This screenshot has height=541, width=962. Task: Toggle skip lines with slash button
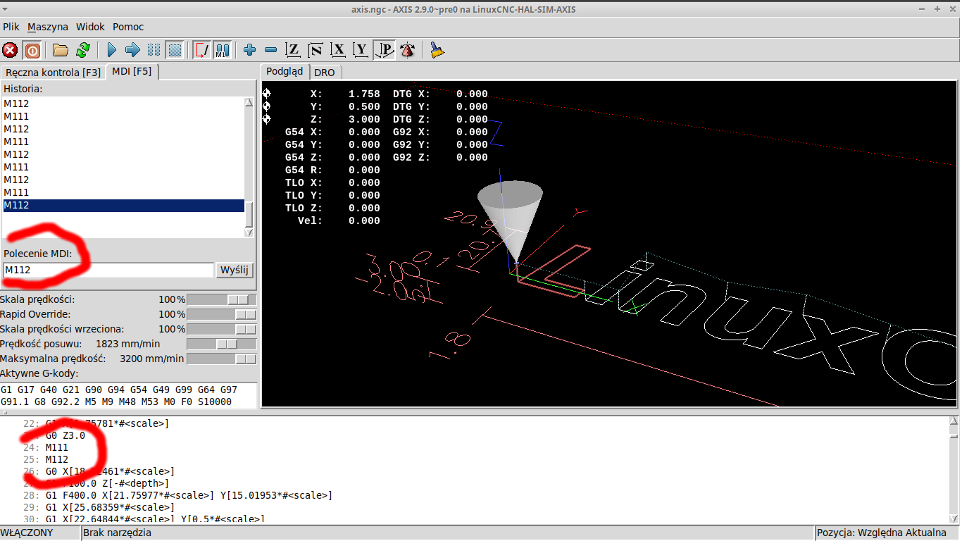(x=202, y=50)
